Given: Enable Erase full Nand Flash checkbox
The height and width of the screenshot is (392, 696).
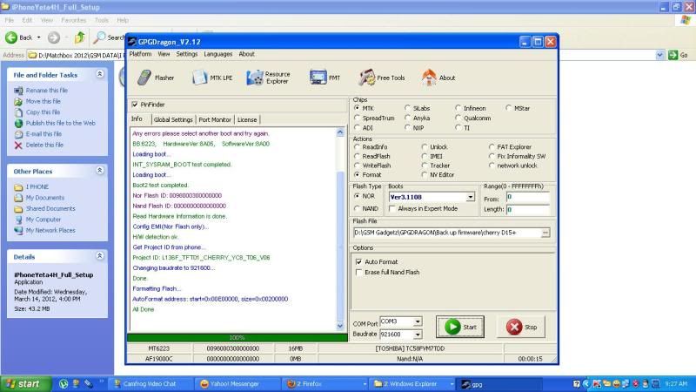Looking at the screenshot, I should pos(358,272).
